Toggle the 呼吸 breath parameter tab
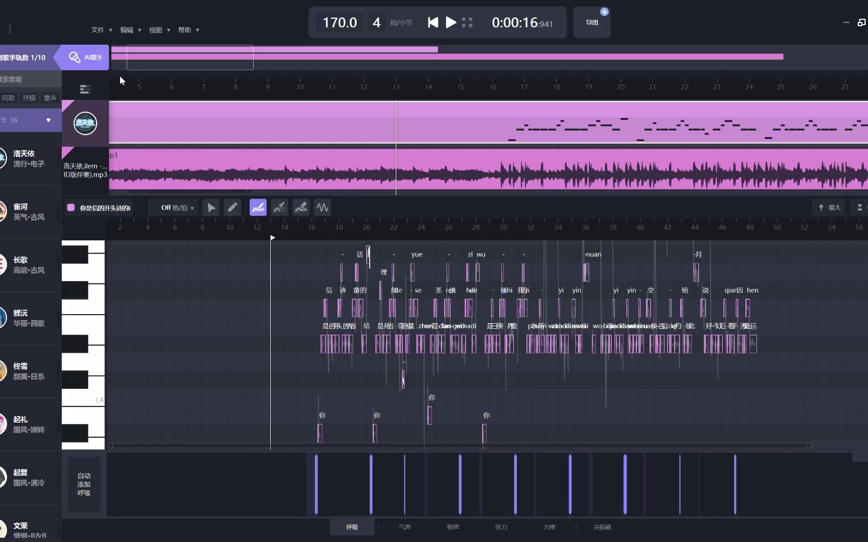The height and width of the screenshot is (542, 868). pos(352,527)
